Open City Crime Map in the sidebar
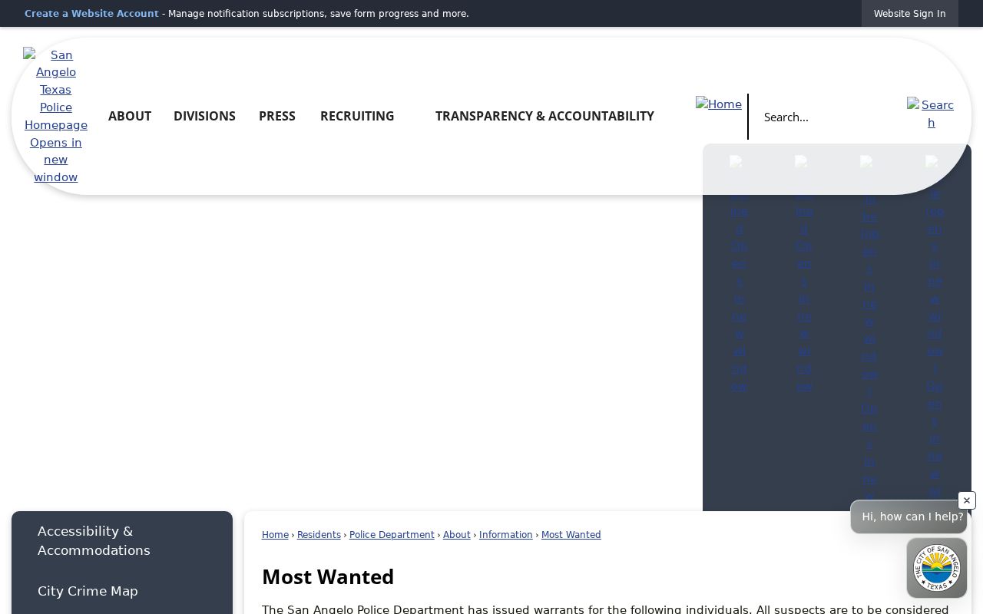The height and width of the screenshot is (614, 983). pyautogui.click(x=122, y=591)
